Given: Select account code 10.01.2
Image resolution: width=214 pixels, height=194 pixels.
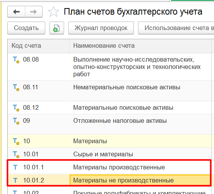Looking at the screenshot, I should [x=34, y=180].
